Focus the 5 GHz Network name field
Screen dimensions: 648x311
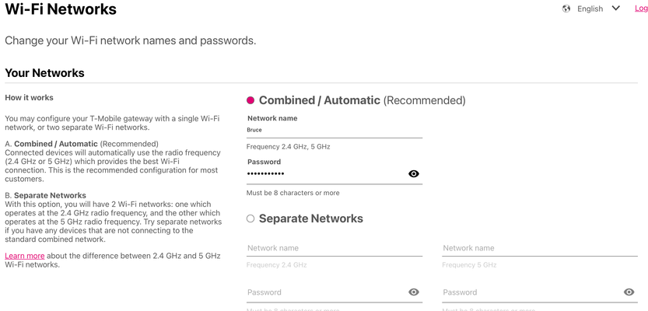click(x=540, y=248)
